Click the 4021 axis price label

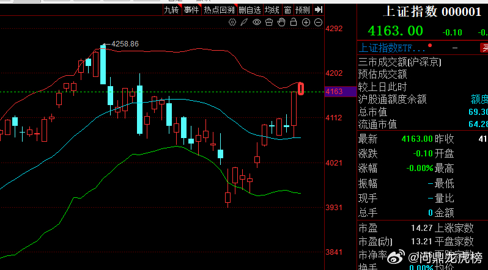tap(334, 162)
